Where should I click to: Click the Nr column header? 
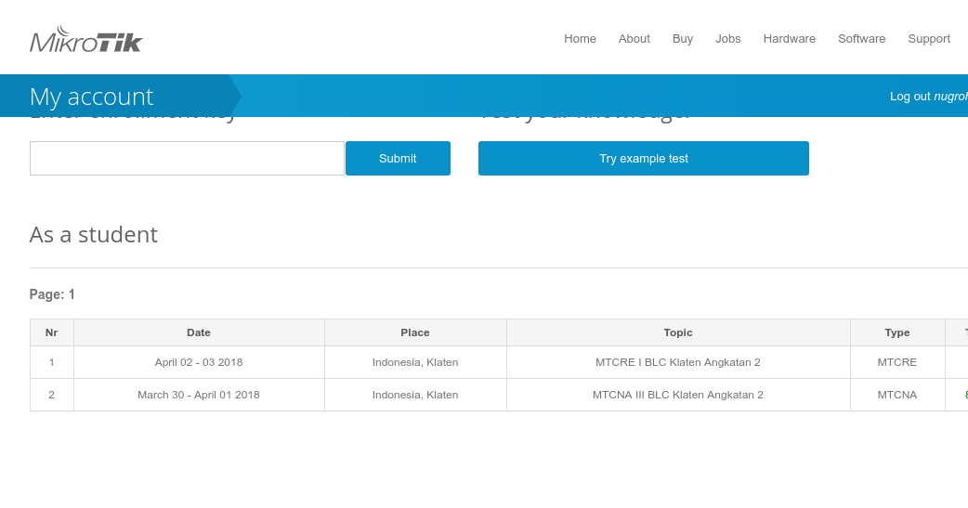tap(52, 332)
